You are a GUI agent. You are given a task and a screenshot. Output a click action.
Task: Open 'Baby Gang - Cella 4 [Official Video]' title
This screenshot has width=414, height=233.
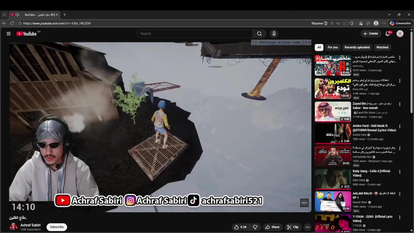point(371,173)
